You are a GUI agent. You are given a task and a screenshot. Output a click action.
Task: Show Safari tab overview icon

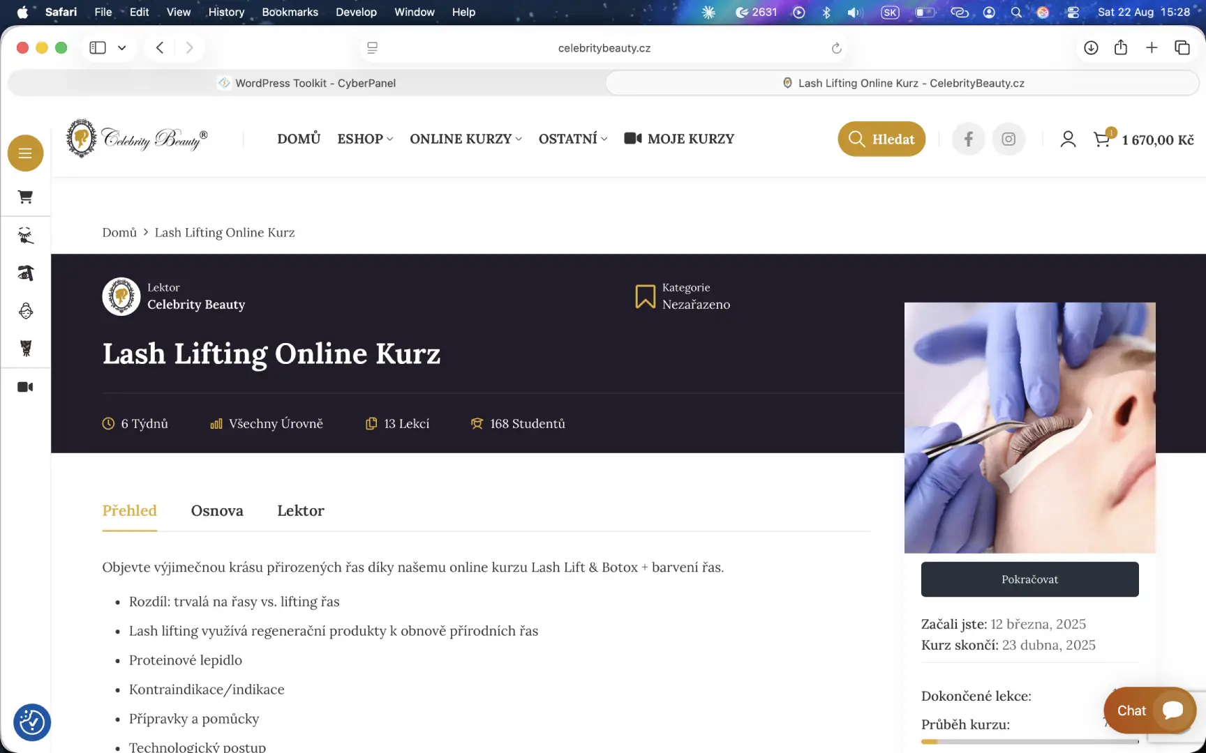tap(1182, 47)
